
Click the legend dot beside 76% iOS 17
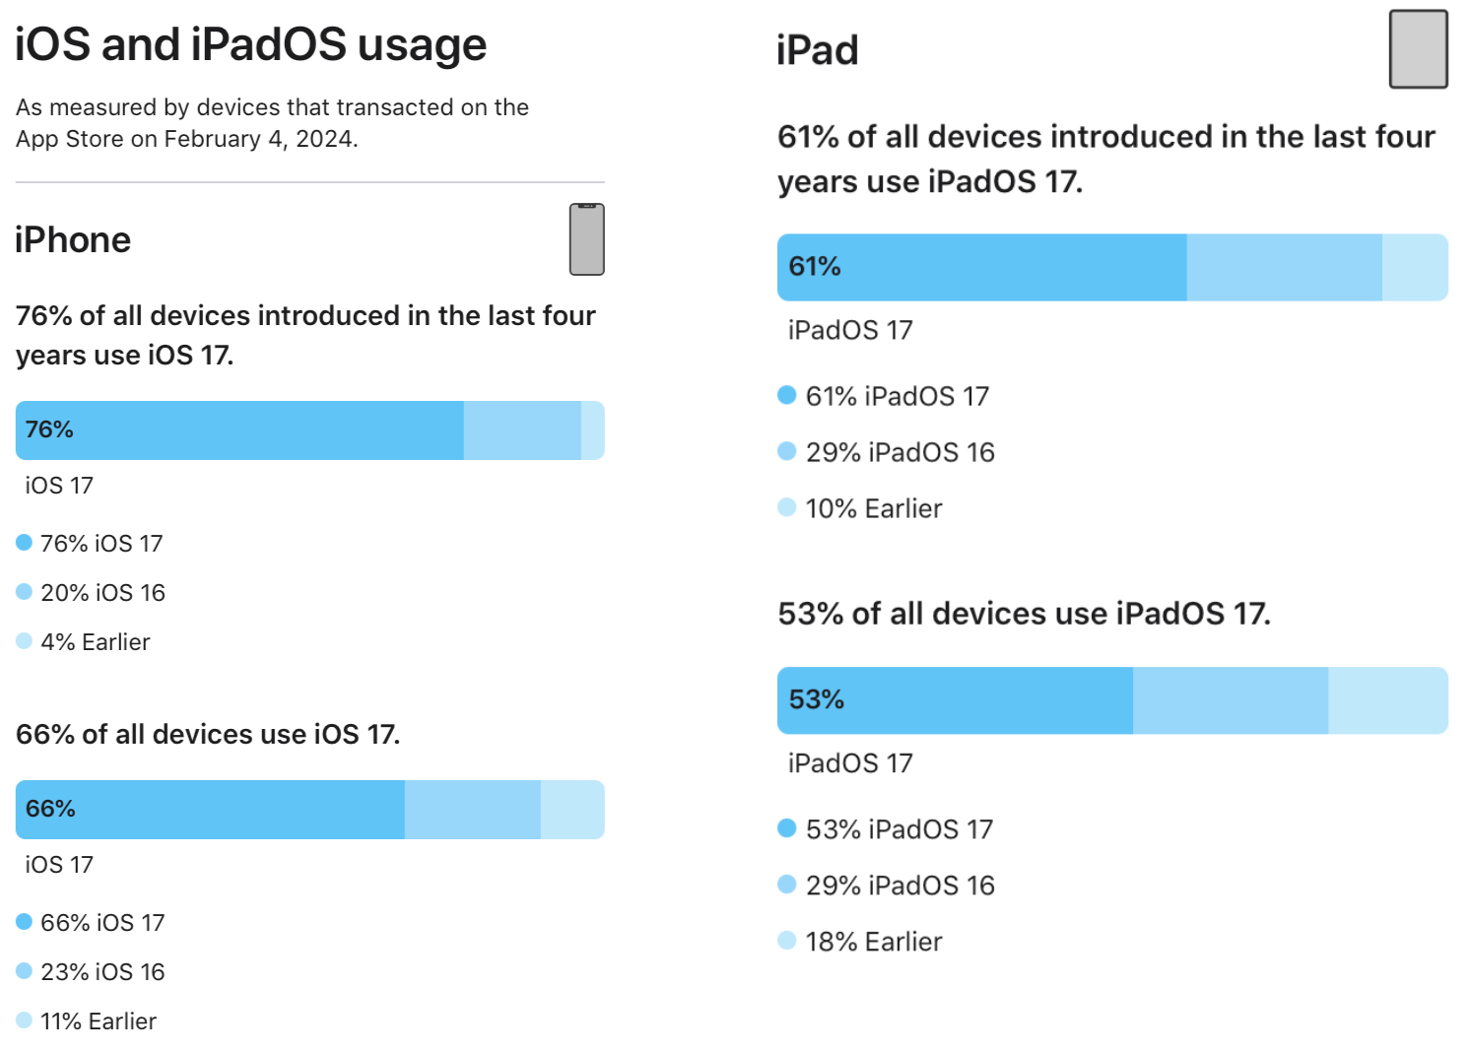click(x=25, y=543)
